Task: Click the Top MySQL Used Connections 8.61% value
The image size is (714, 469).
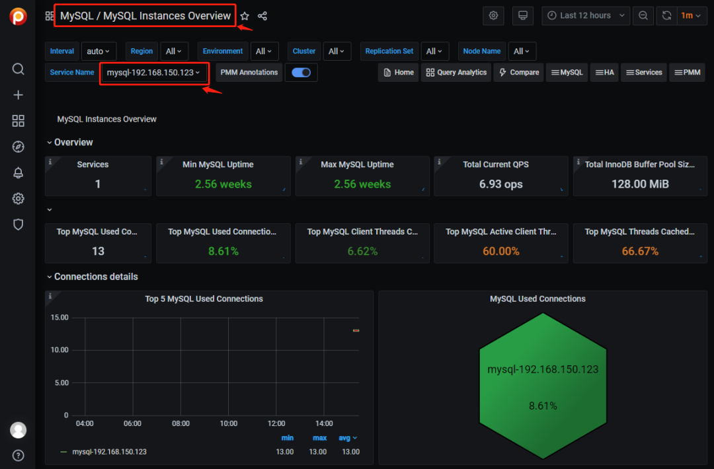Action: pos(223,252)
